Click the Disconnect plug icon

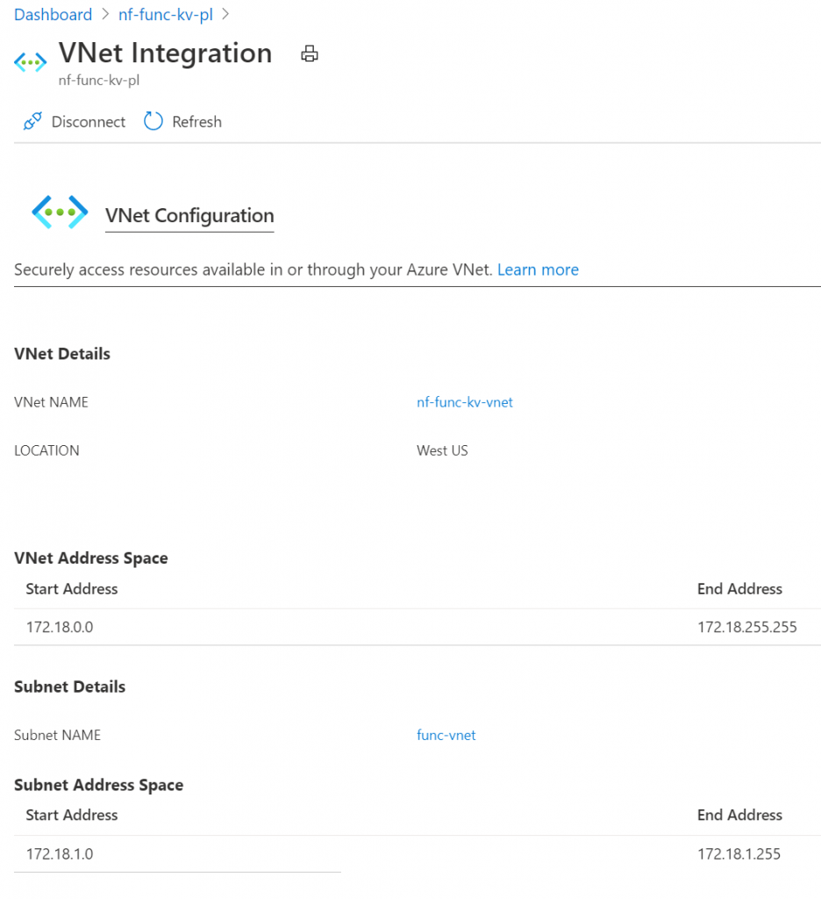(x=32, y=121)
